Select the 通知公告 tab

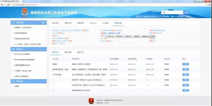[x=81, y=52]
